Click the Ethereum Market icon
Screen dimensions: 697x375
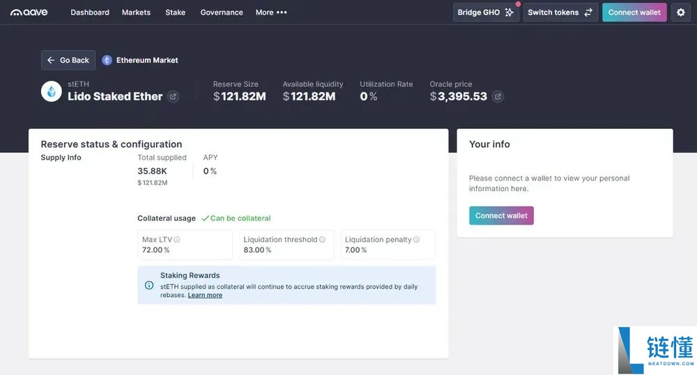click(107, 61)
